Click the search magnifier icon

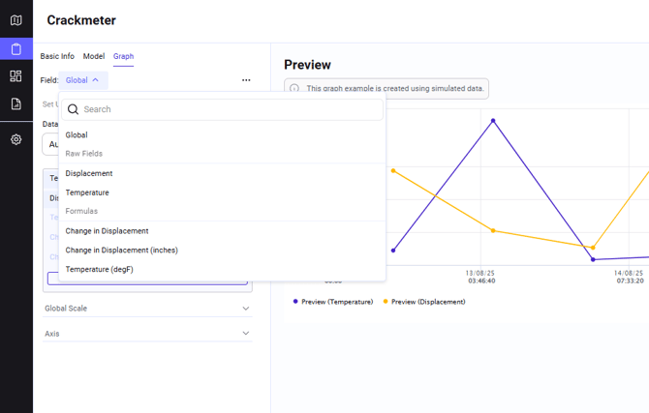[73, 109]
